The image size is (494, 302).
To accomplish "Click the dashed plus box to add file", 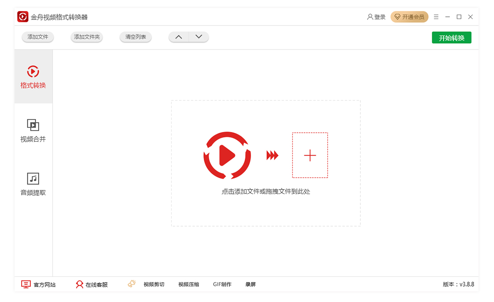I will coord(310,155).
